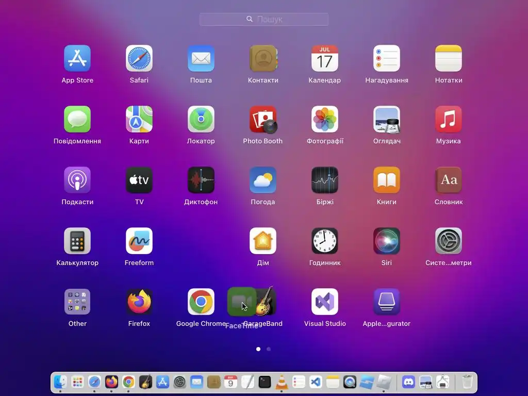Viewport: 528px width, 396px height.
Task: Click the Launchpad icon in the Dock
Action: click(77, 382)
